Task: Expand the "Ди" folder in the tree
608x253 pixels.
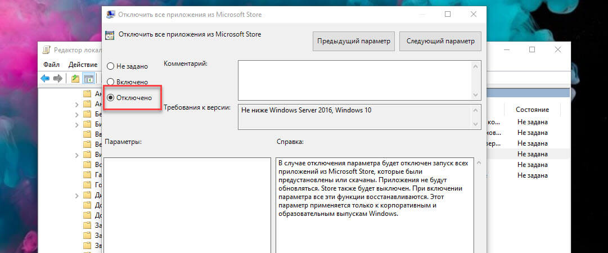Action: (77, 195)
